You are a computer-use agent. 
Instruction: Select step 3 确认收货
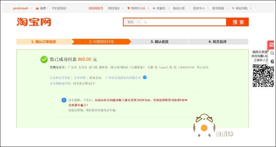tap(159, 42)
